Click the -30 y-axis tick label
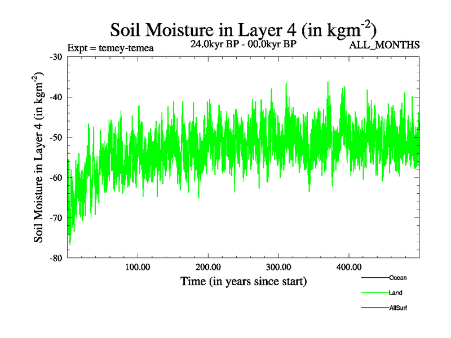Image resolution: width=451 pixels, height=338 pixels. 56,57
